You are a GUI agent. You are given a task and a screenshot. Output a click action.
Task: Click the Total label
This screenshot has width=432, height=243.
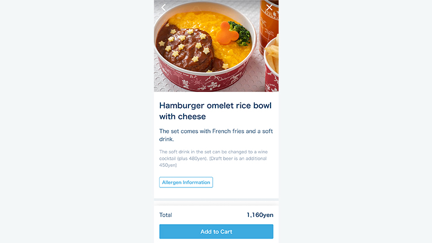pos(166,215)
